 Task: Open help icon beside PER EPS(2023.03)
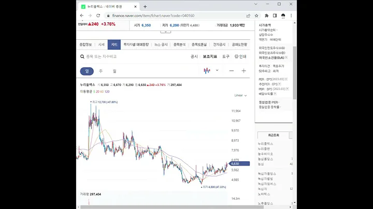click(x=286, y=79)
